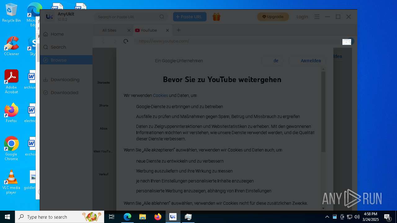Open Mein YouTube sidebar entry
The image size is (397, 223).
point(104,151)
